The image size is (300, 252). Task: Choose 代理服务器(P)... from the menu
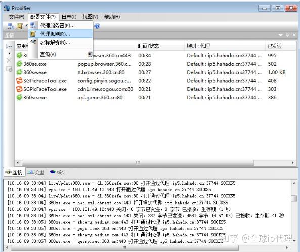click(61, 25)
